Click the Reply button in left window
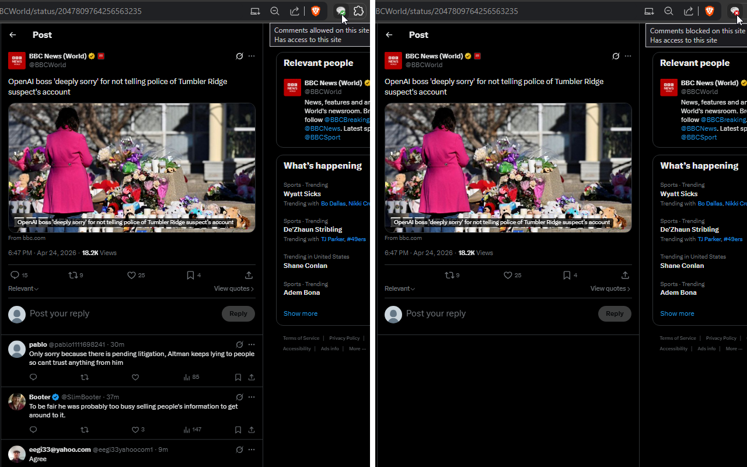 (x=238, y=313)
